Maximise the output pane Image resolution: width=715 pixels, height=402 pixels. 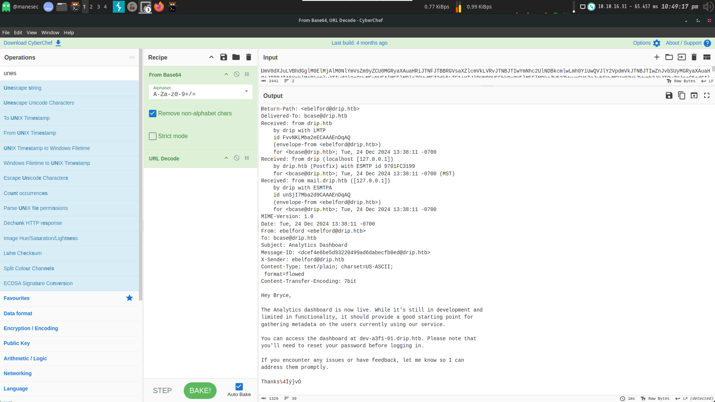pyautogui.click(x=707, y=96)
